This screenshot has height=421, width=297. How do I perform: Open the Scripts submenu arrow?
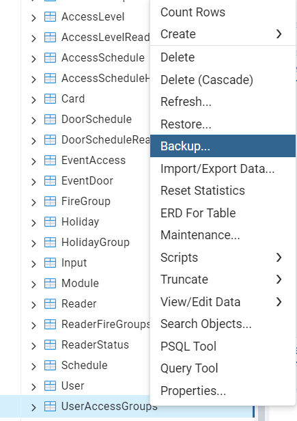tap(279, 257)
